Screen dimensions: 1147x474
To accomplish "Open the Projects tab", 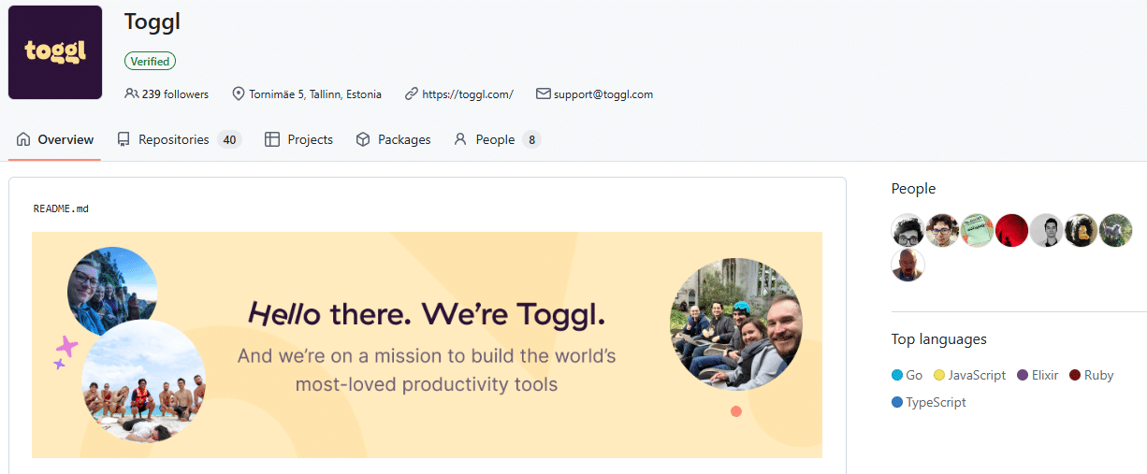I will (x=299, y=139).
